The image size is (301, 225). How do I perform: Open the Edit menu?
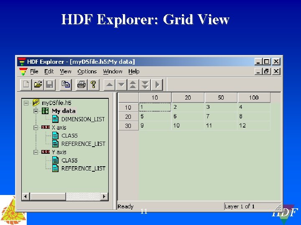49,72
